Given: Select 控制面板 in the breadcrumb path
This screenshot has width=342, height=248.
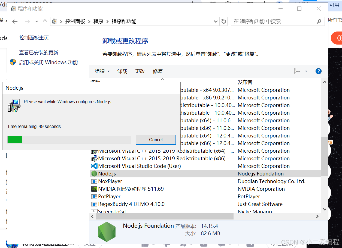Looking at the screenshot, I should tap(75, 21).
